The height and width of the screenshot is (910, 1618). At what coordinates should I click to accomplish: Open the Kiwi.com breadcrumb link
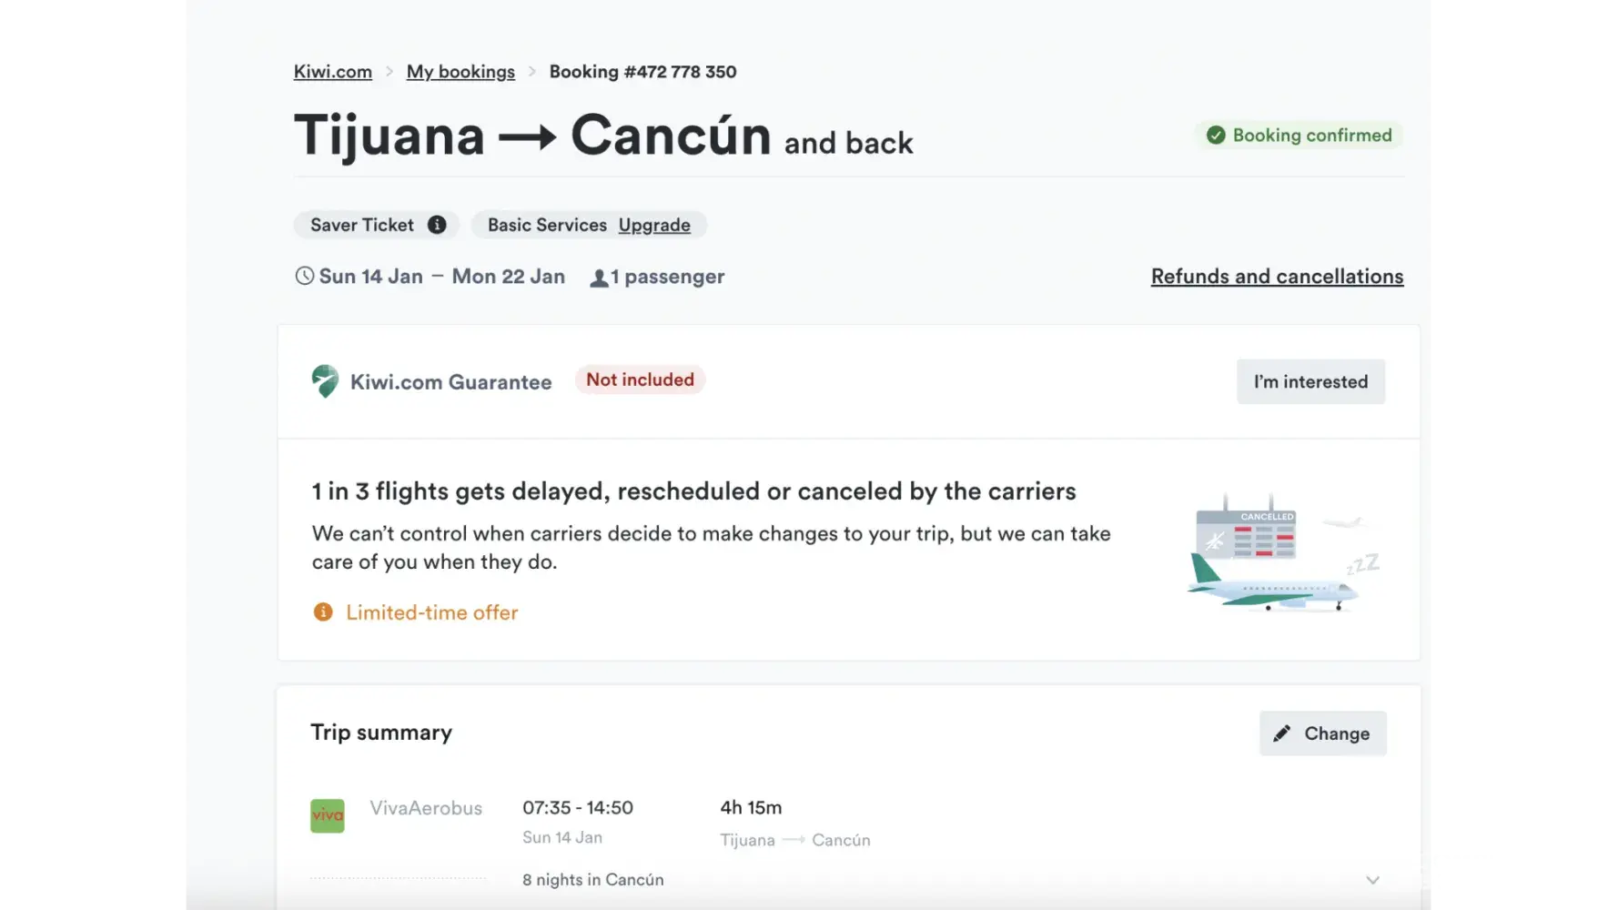333,72
